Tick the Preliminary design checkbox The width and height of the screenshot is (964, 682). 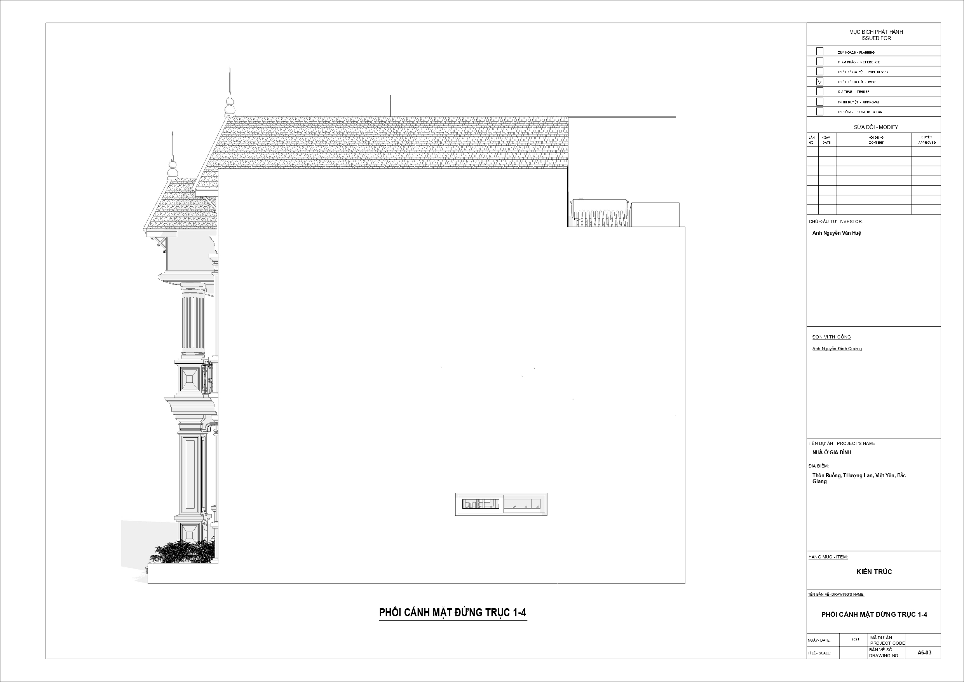coord(819,72)
